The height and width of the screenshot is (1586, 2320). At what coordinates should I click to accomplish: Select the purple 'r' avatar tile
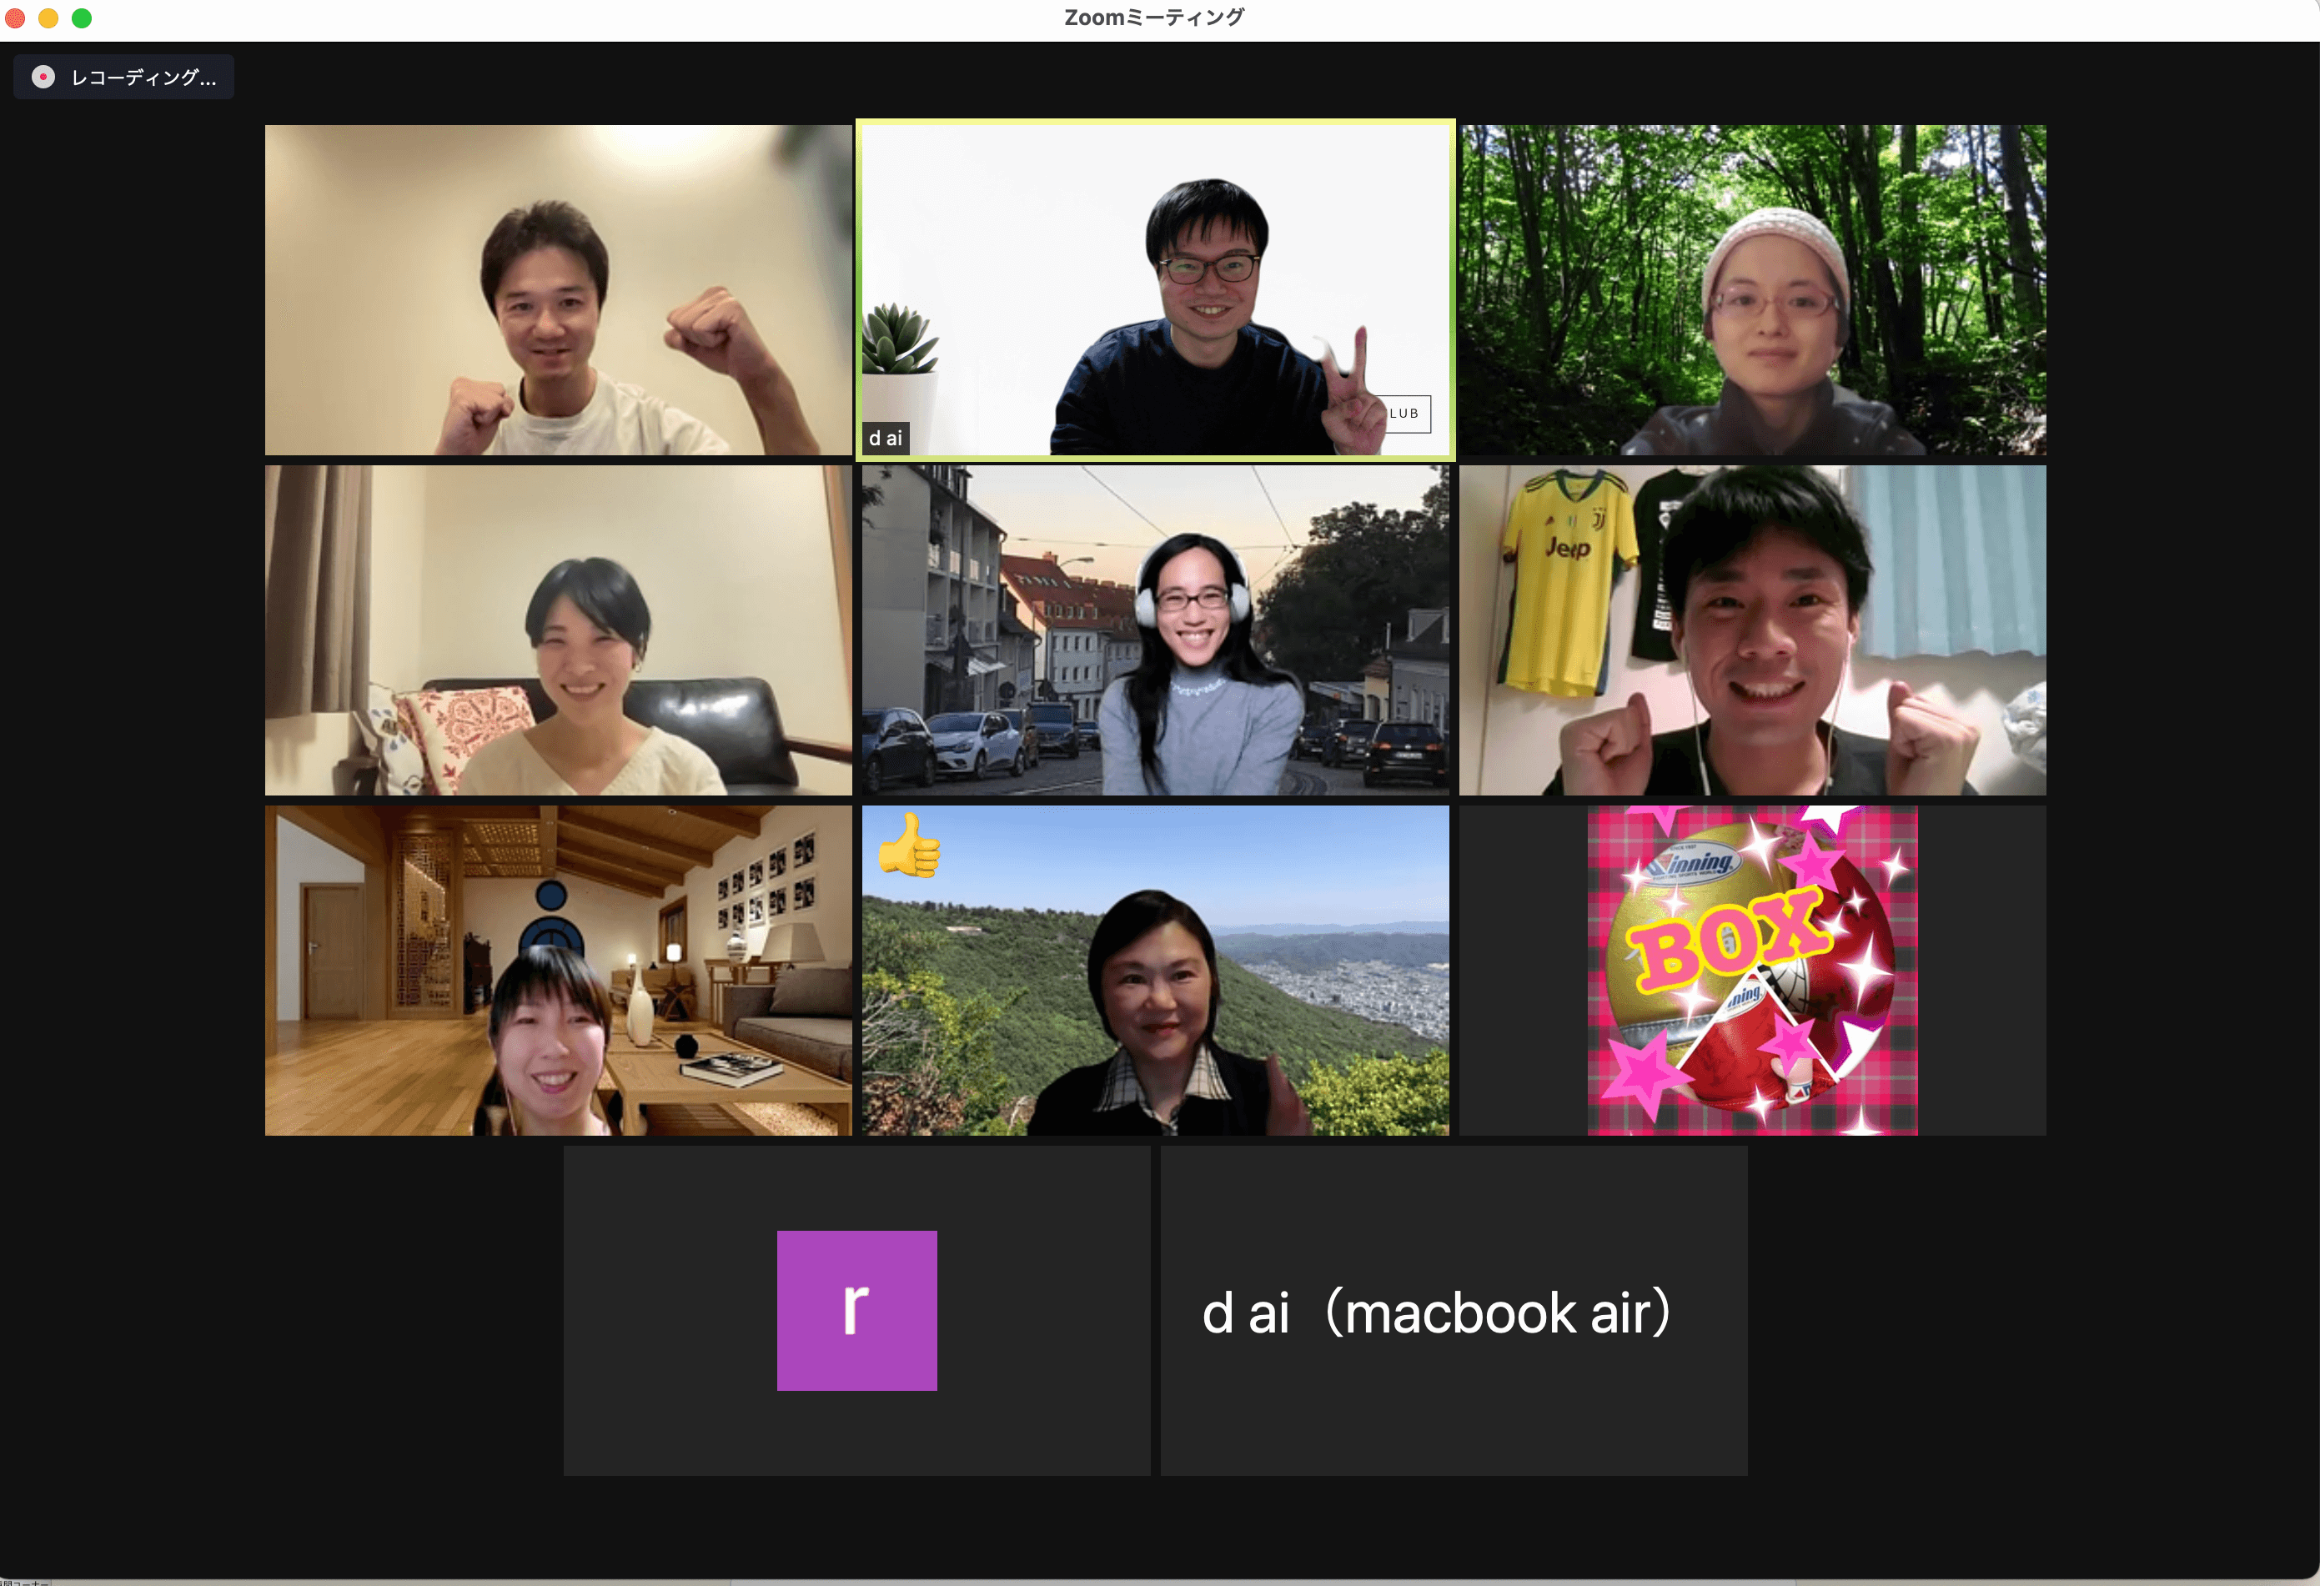856,1311
